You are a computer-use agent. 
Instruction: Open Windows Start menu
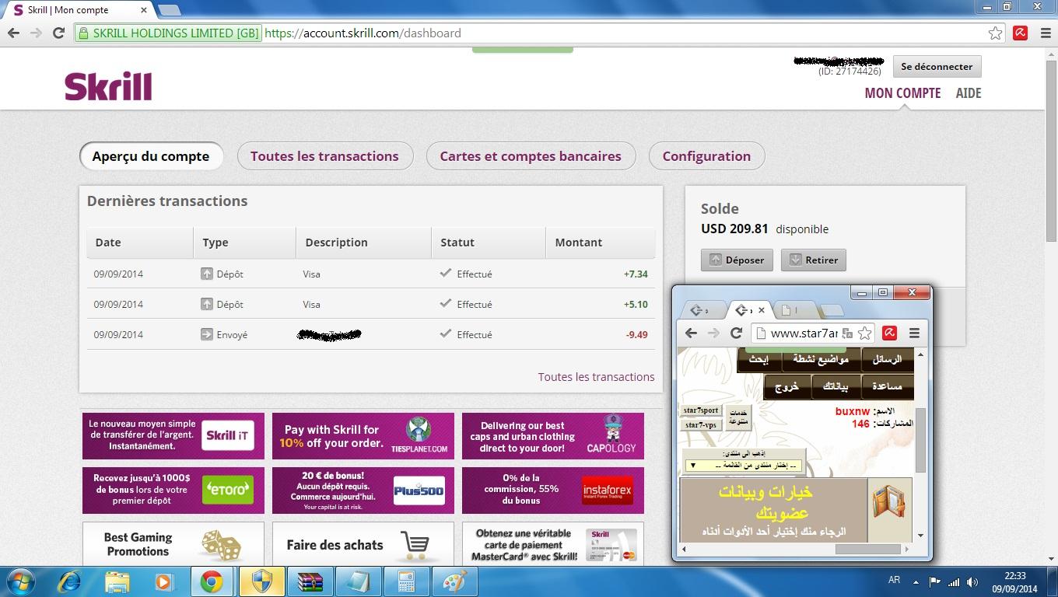click(20, 581)
